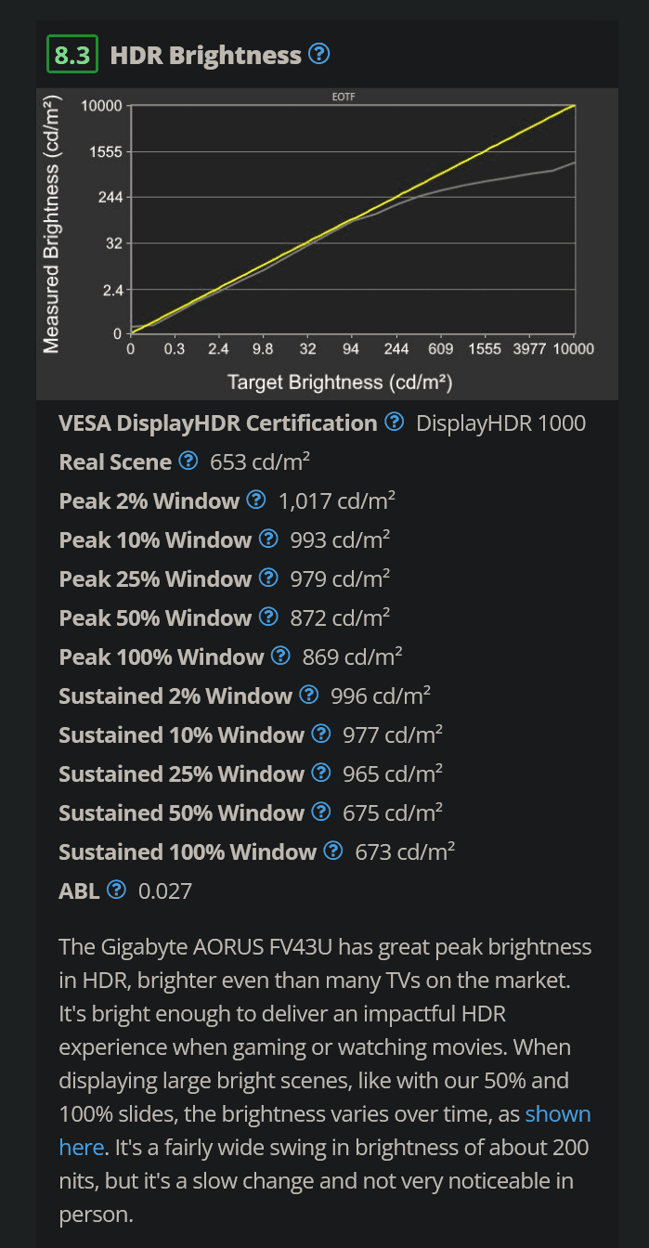
Task: Click the '979 cd/m²' value
Action: [x=340, y=579]
